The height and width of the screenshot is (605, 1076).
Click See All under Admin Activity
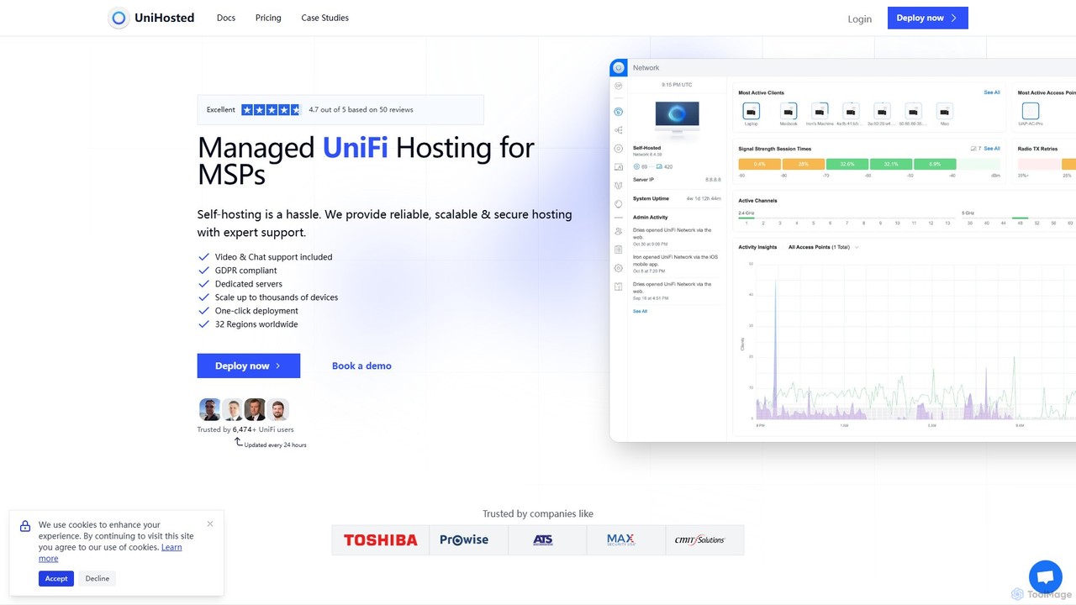(640, 311)
